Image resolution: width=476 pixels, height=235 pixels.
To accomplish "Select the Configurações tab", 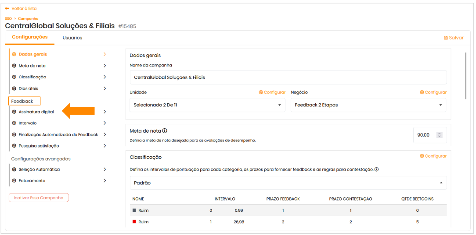I will pyautogui.click(x=30, y=37).
